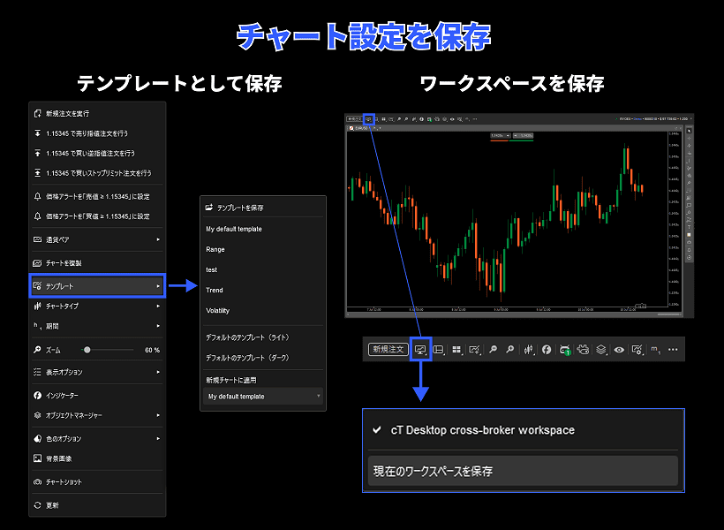Screen dimensions: 724x530
Task: Adjust the ズーム slider handle
Action: 87,350
